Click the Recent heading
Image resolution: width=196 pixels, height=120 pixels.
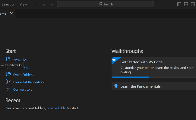[13, 100]
